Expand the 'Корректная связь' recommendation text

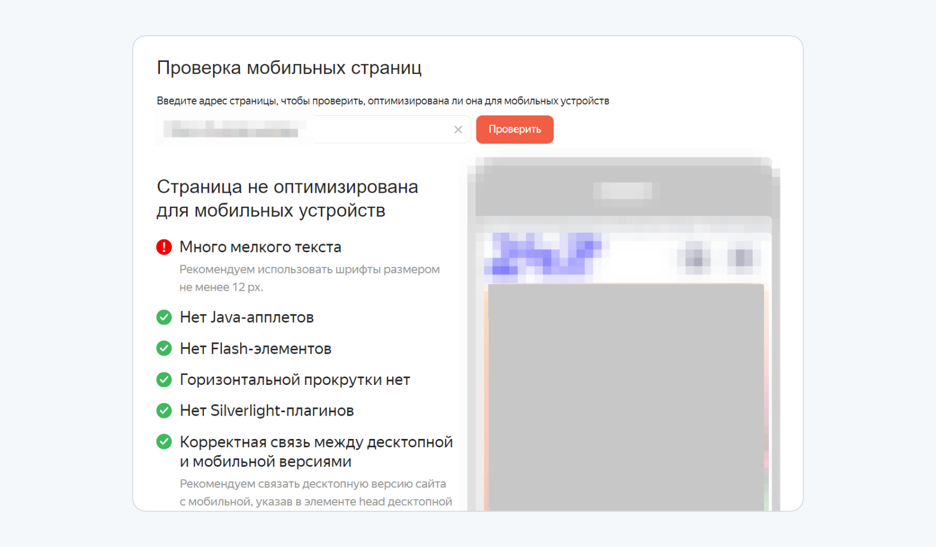tap(315, 492)
